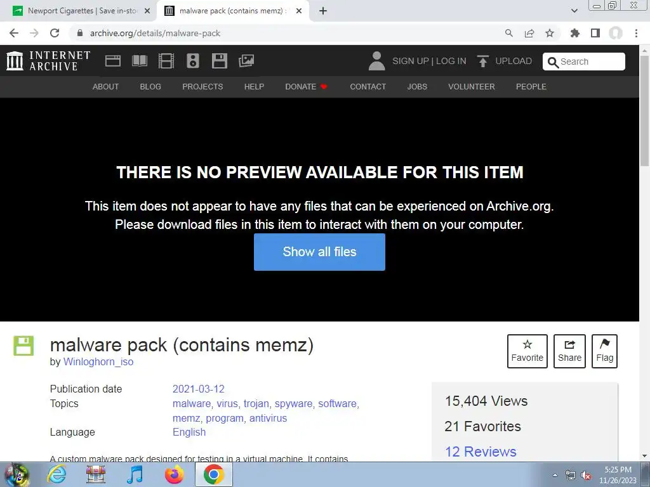This screenshot has width=650, height=487.
Task: Click the user avatar icon
Action: point(376,61)
